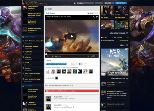
Task: Open the video settings gear icon
Action: click(x=88, y=56)
